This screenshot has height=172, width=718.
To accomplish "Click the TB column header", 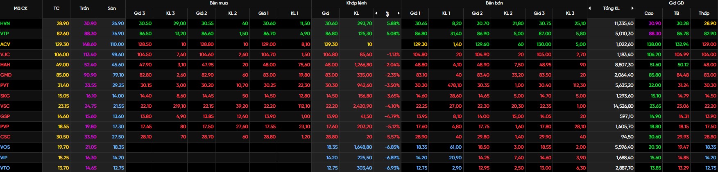I will click(677, 13).
